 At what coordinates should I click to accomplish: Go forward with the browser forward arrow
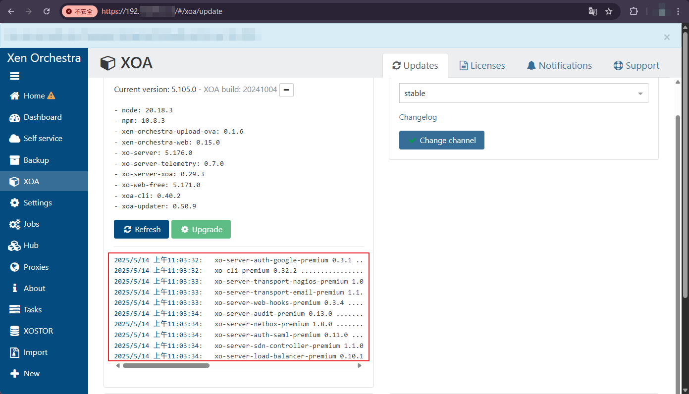pyautogui.click(x=29, y=11)
